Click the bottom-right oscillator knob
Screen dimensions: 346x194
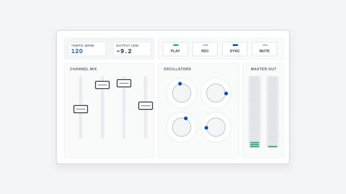[x=216, y=127]
